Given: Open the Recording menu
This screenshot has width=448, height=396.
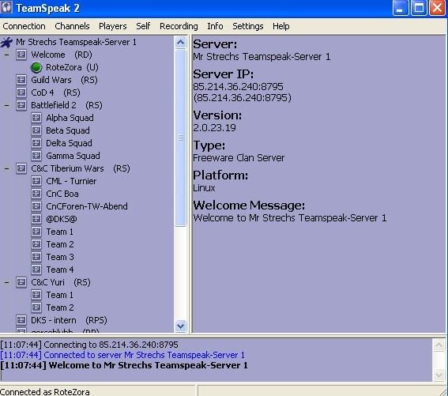Looking at the screenshot, I should coord(179,26).
